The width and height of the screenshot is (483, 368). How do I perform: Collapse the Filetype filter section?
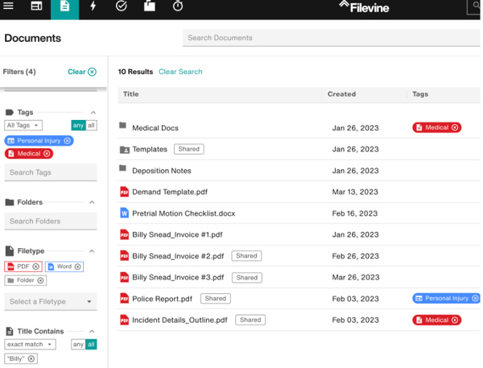92,251
